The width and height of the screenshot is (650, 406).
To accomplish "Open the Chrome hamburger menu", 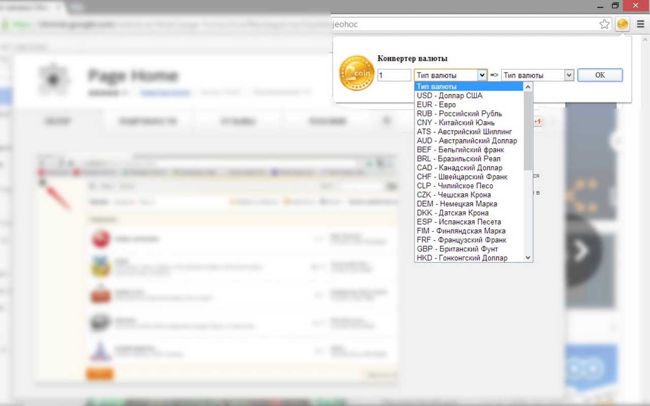I will [640, 24].
